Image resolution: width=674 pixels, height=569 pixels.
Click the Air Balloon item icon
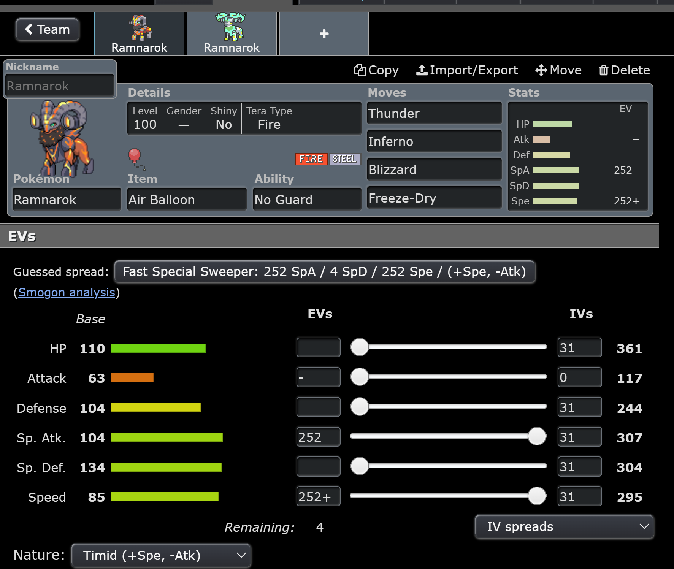[136, 159]
